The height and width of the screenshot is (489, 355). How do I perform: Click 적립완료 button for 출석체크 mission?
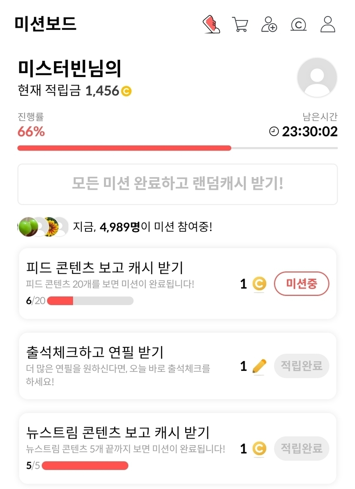pyautogui.click(x=302, y=366)
